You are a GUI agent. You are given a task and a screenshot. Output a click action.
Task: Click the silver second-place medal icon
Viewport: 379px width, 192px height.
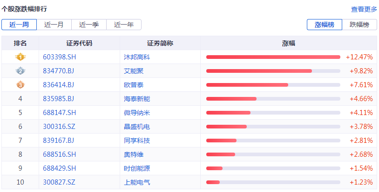20,71
